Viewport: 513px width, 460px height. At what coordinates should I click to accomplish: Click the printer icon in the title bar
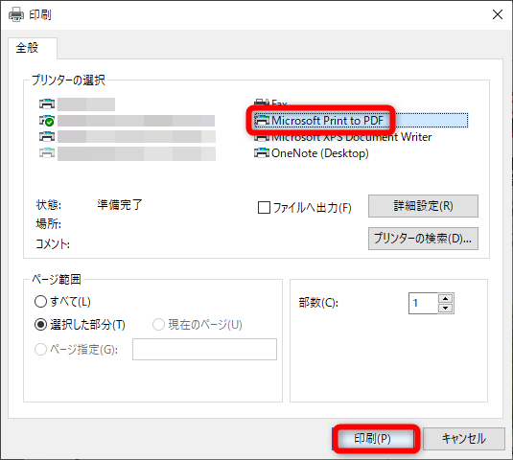(x=16, y=14)
